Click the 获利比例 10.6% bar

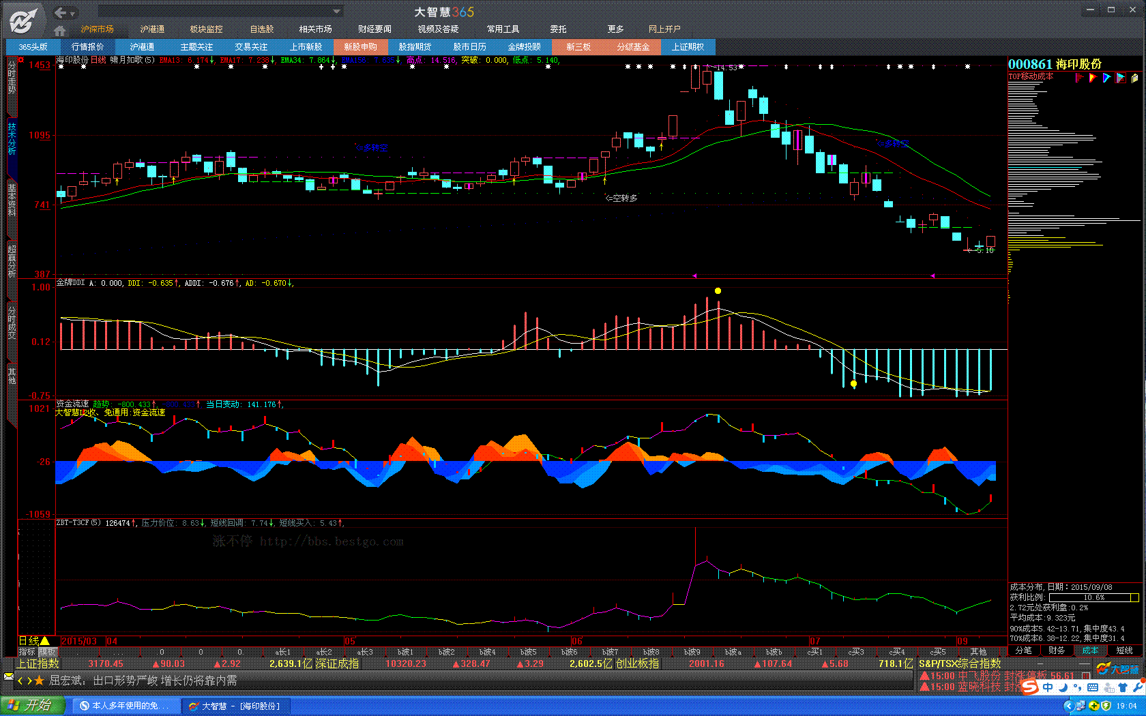tap(1094, 597)
